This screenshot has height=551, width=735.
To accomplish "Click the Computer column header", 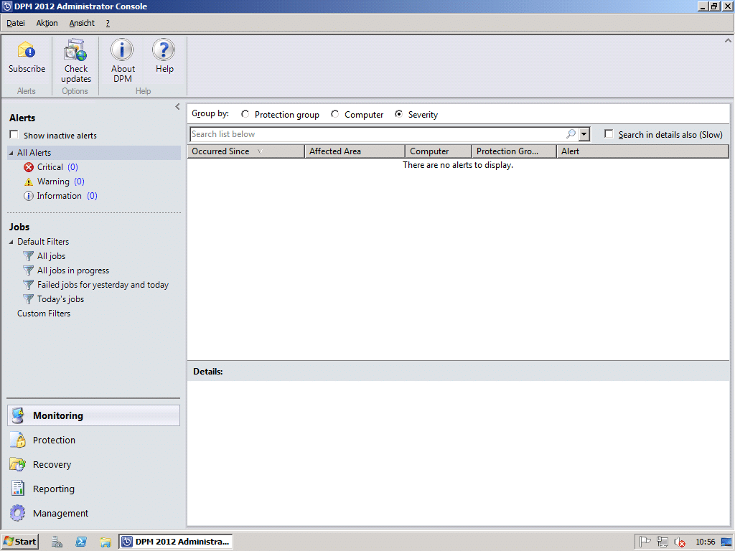I will [439, 151].
